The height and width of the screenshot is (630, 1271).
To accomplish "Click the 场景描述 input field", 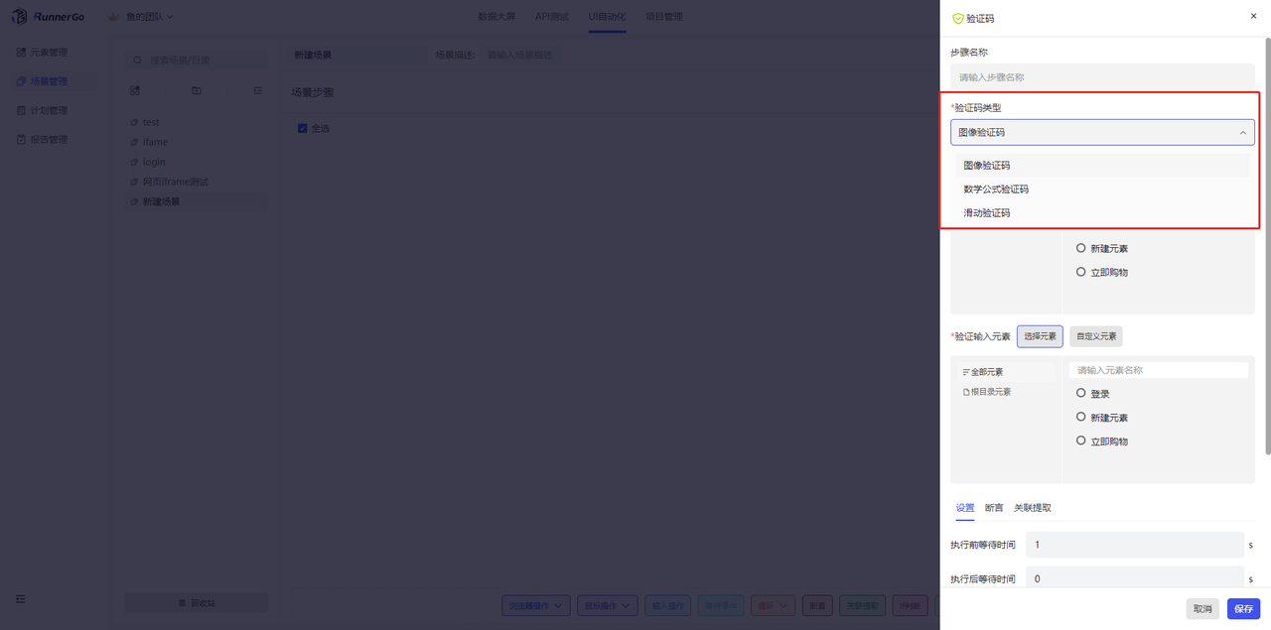I will [x=522, y=56].
